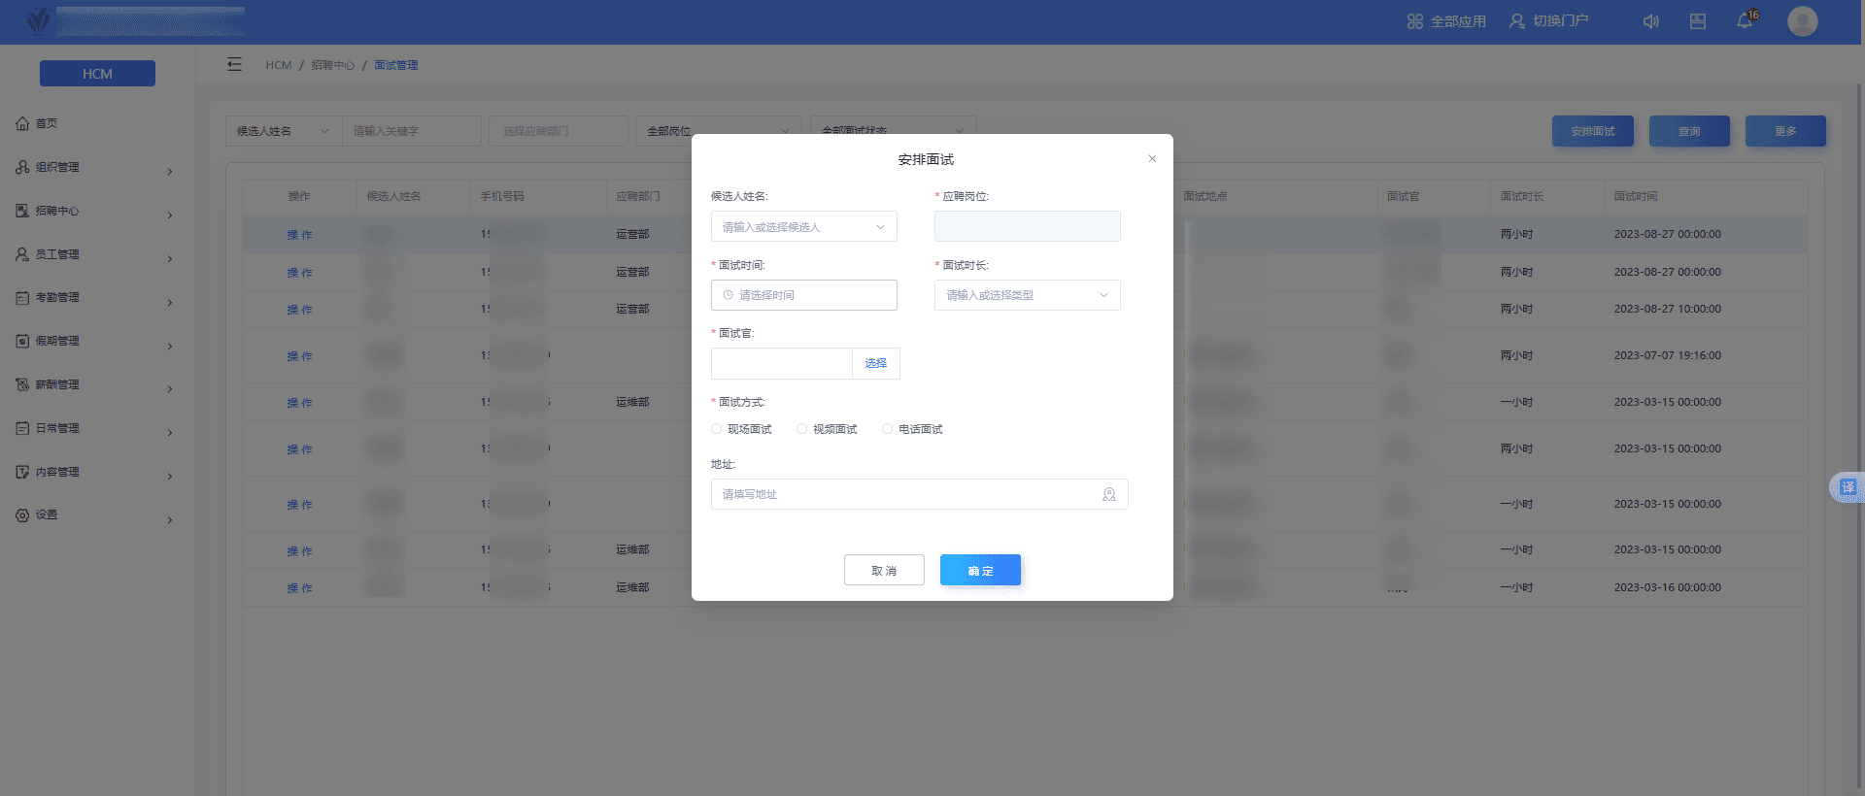Open the notification bell with 16 badge

[x=1746, y=19]
